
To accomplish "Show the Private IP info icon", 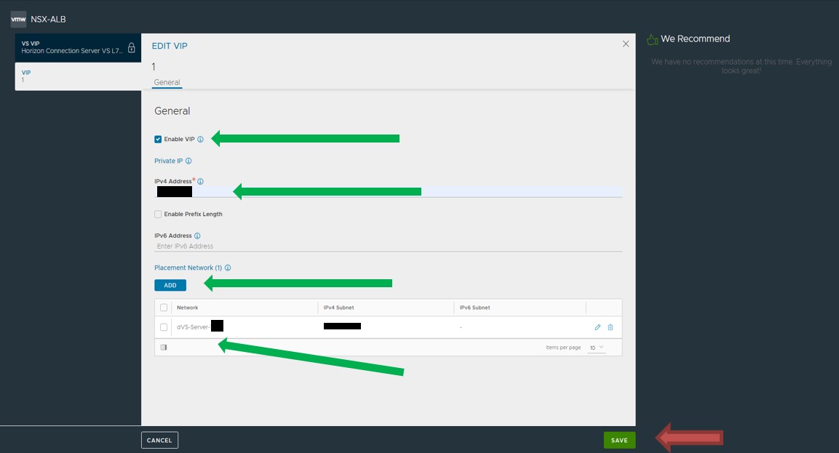I will [x=188, y=161].
